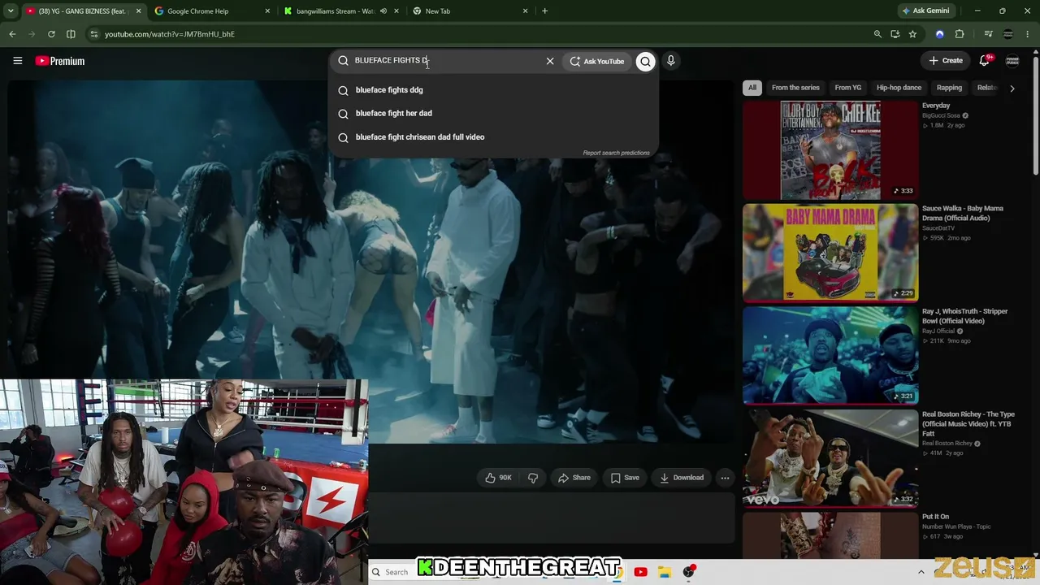Open the Chrome extensions puzzle icon
This screenshot has width=1040, height=585.
(960, 34)
